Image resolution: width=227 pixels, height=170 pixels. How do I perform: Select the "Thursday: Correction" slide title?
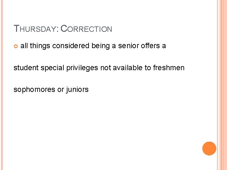tap(63, 29)
